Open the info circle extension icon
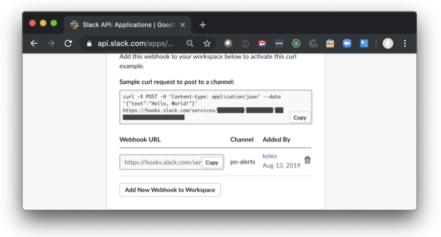Image resolution: width=441 pixels, height=237 pixels. (245, 44)
